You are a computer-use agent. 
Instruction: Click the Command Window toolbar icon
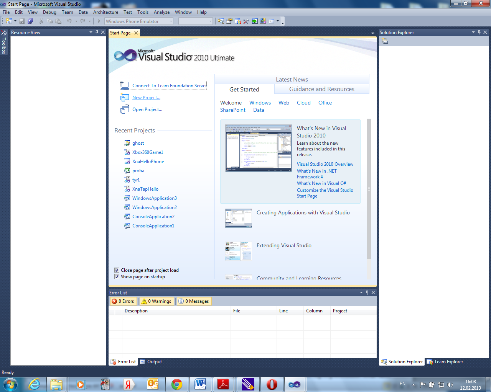coord(272,21)
